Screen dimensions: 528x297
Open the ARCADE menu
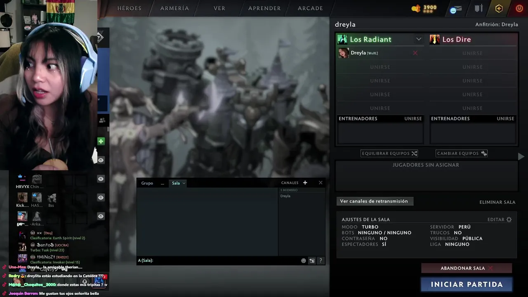click(310, 8)
